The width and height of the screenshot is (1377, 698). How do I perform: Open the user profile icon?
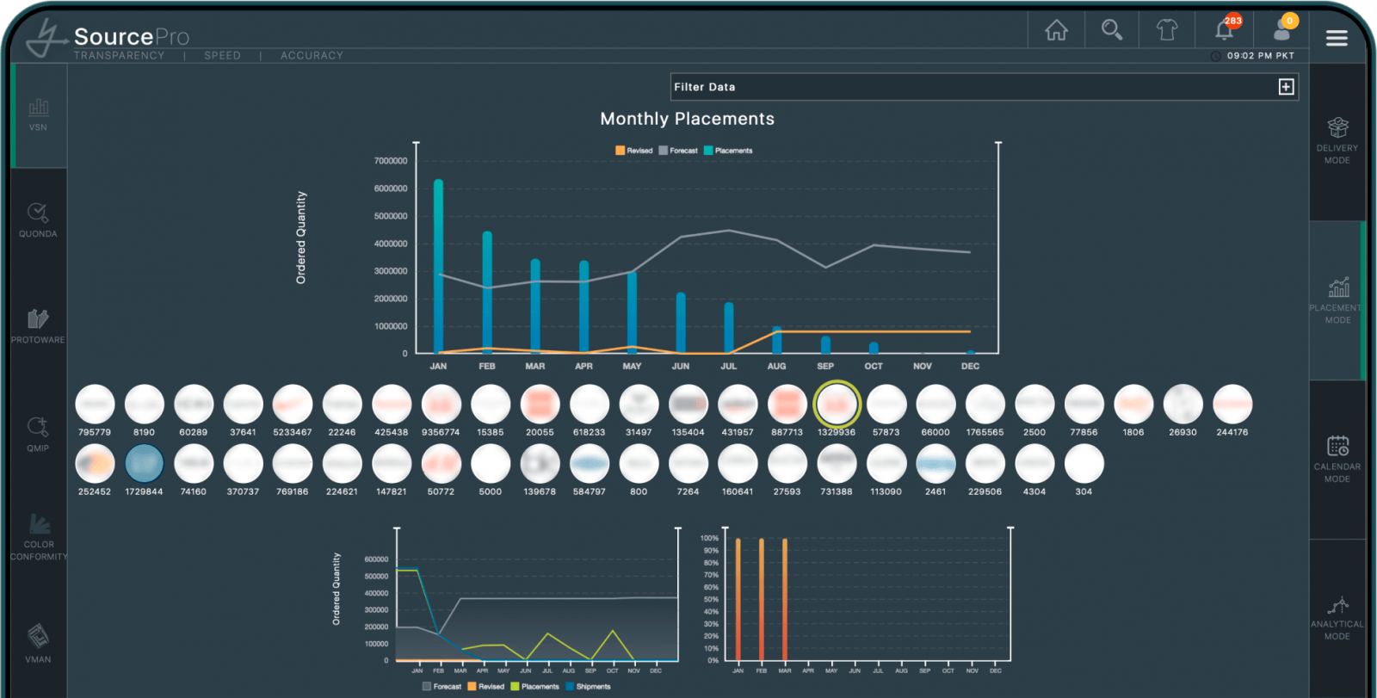[x=1281, y=31]
